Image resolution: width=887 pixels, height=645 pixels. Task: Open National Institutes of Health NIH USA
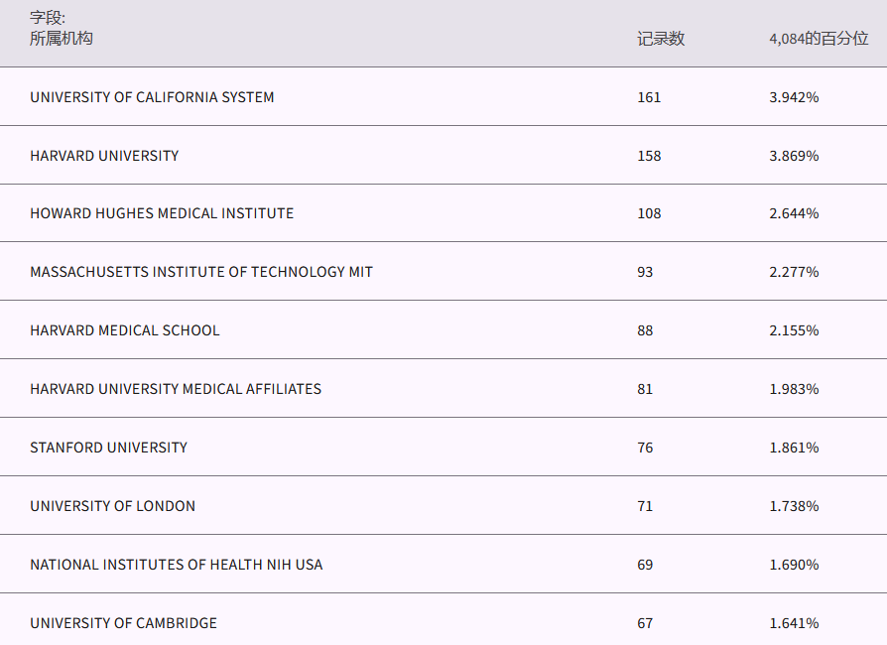point(176,565)
